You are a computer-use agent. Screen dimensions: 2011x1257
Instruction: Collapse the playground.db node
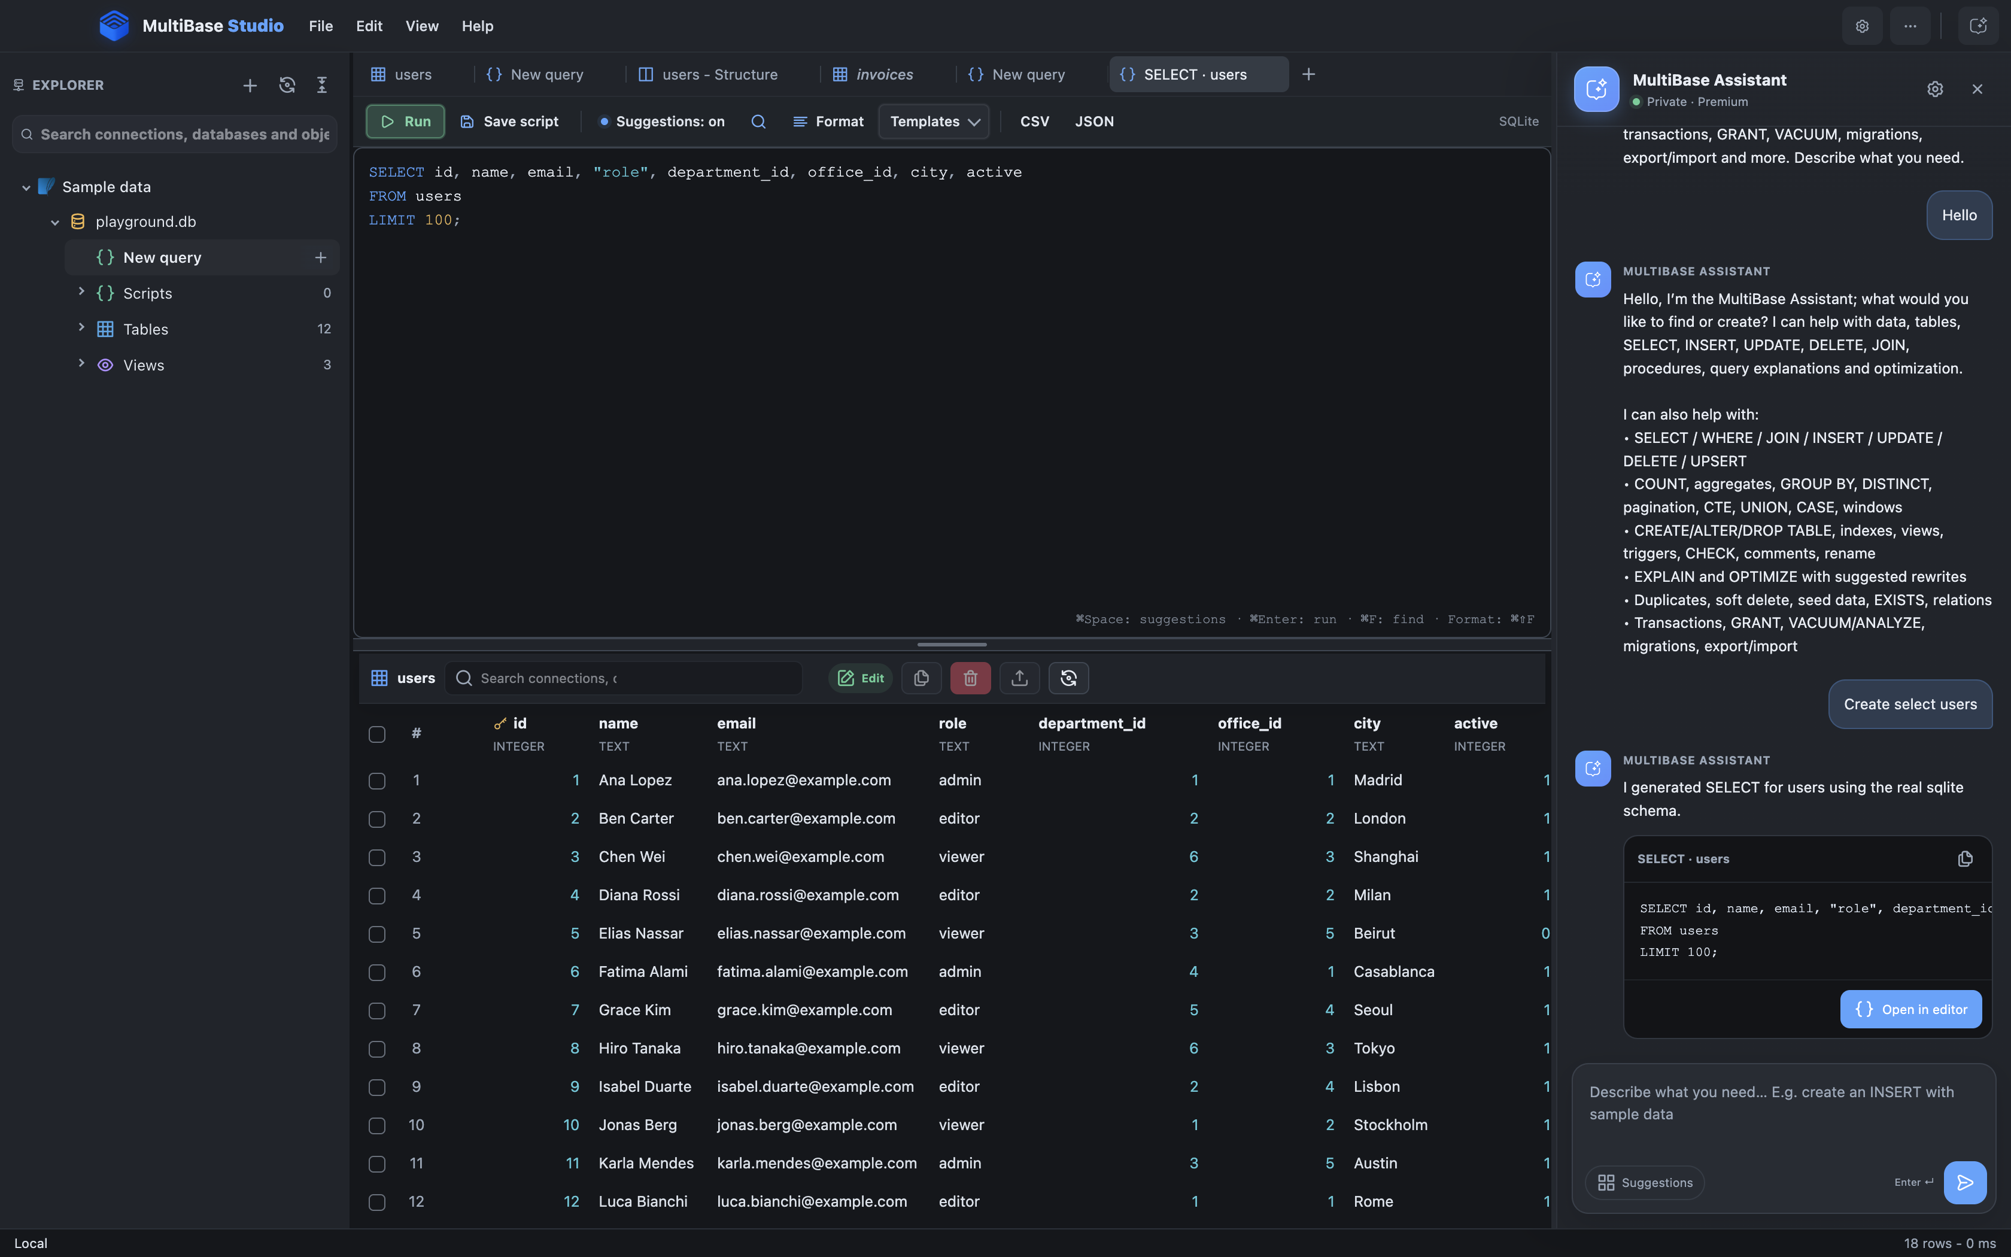[x=55, y=223]
